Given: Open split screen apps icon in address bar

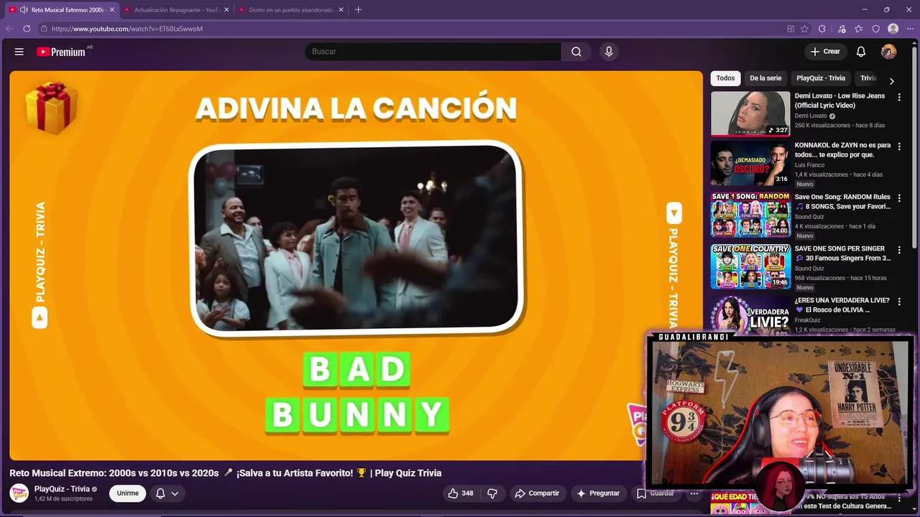Looking at the screenshot, I should [x=791, y=29].
